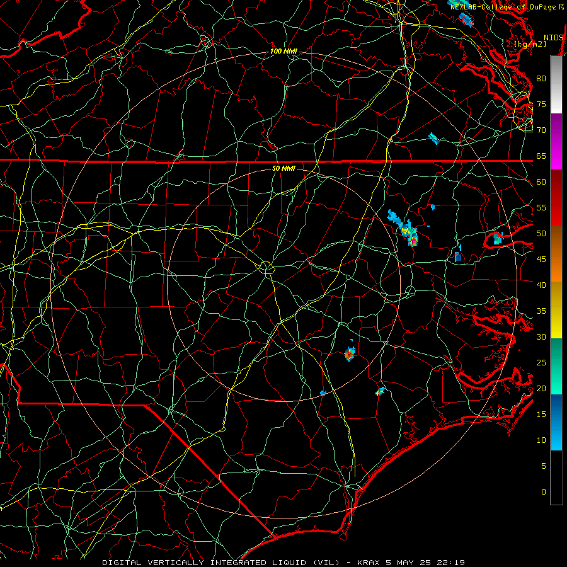Click the radar site at the range rings' center
This screenshot has width=567, height=567.
coord(284,285)
